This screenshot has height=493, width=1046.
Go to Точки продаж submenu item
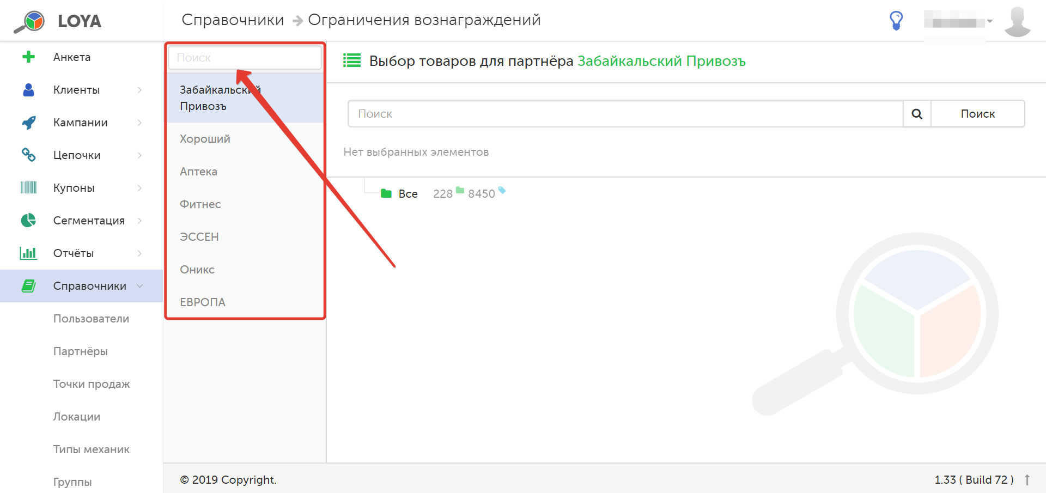[x=91, y=384]
